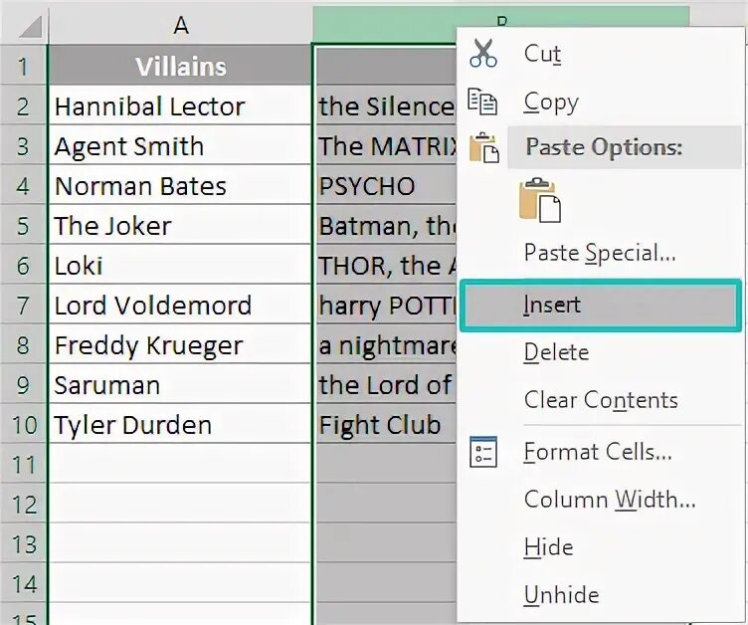Click the Paste Options clipboard icon
The height and width of the screenshot is (625, 748).
click(x=483, y=147)
